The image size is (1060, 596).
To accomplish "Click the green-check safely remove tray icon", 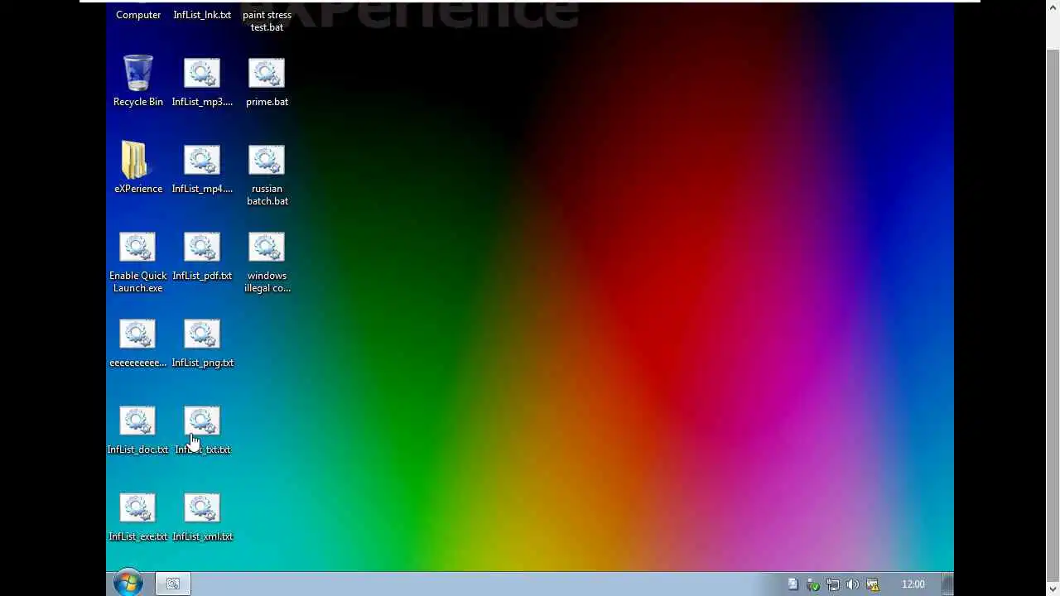I will [x=812, y=584].
